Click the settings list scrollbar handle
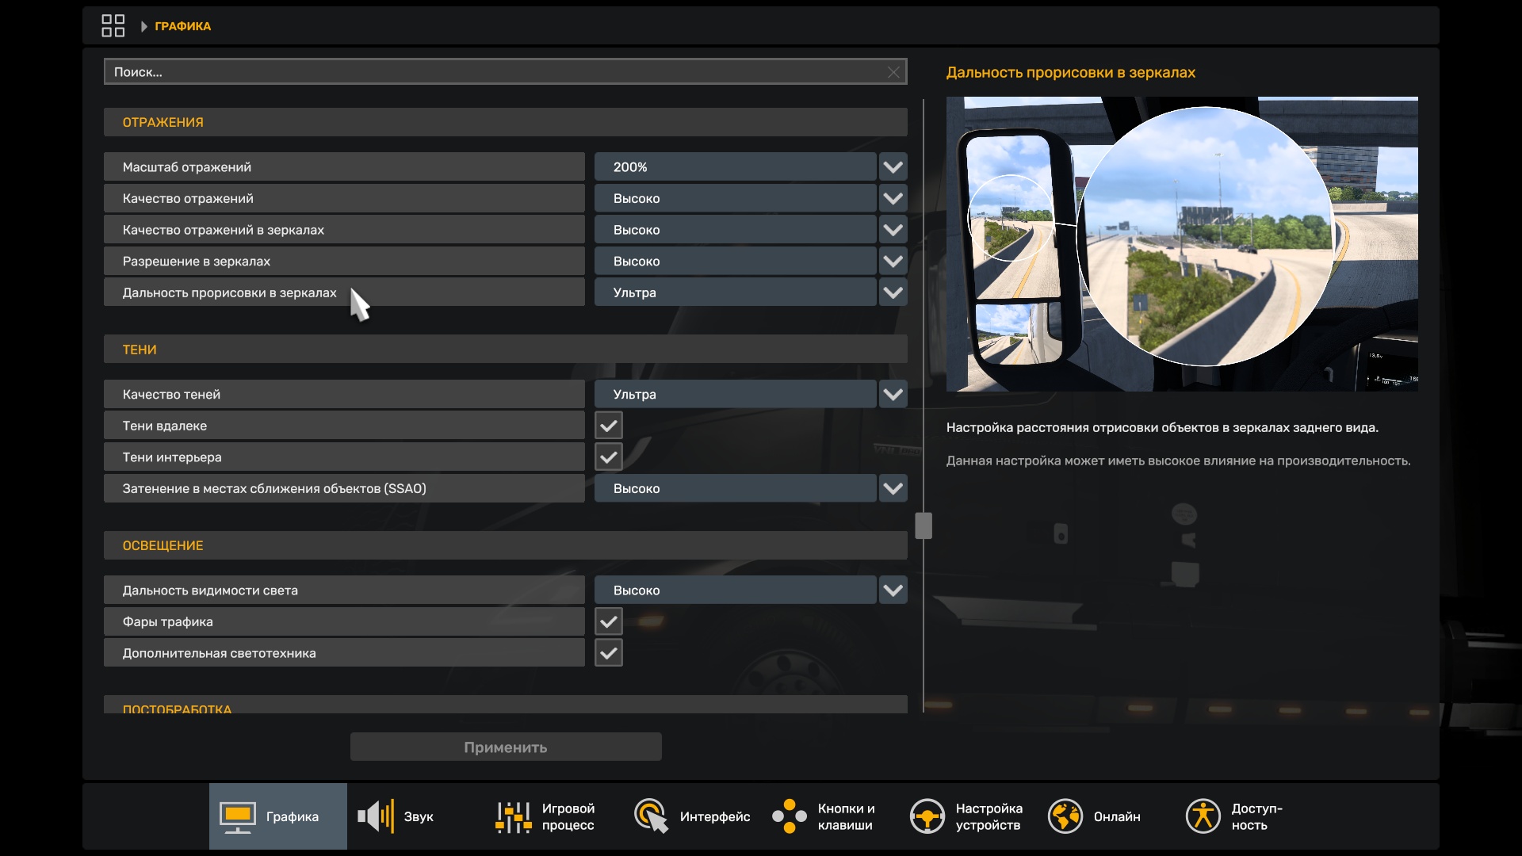 (924, 525)
